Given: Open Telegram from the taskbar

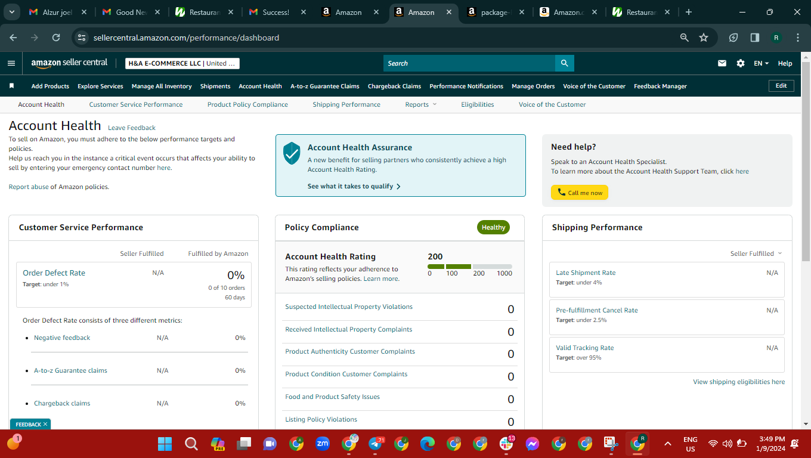Looking at the screenshot, I should click(x=376, y=444).
